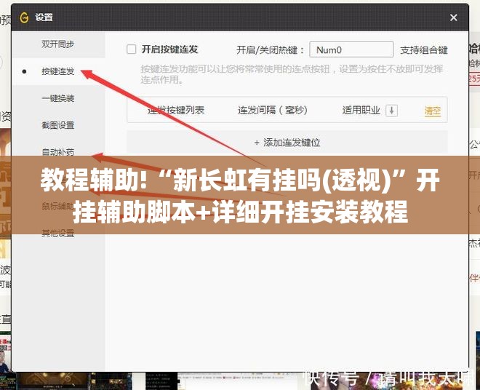This screenshot has width=480, height=390.
Task: Click the 添加连发键位 button
Action: (287, 143)
